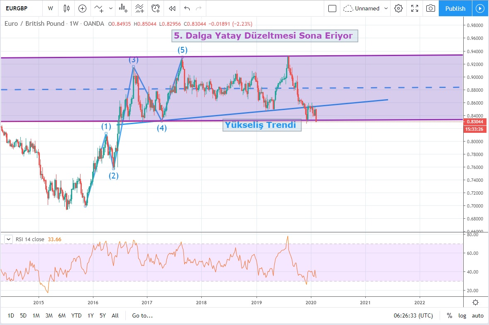
Task: Select the 1Y time range
Action: point(91,315)
